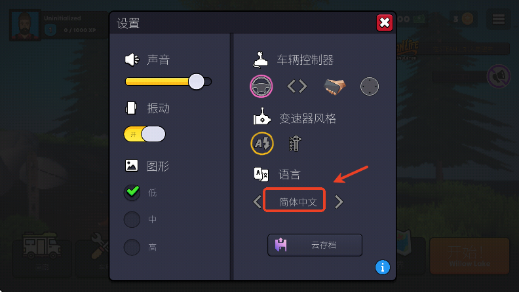Close the 设置 settings dialog
Image resolution: width=519 pixels, height=292 pixels.
point(385,23)
